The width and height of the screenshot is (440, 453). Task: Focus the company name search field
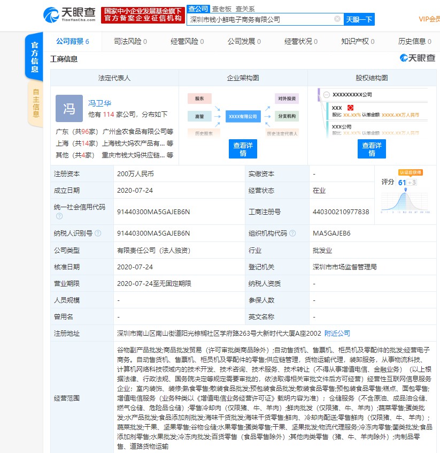(261, 19)
